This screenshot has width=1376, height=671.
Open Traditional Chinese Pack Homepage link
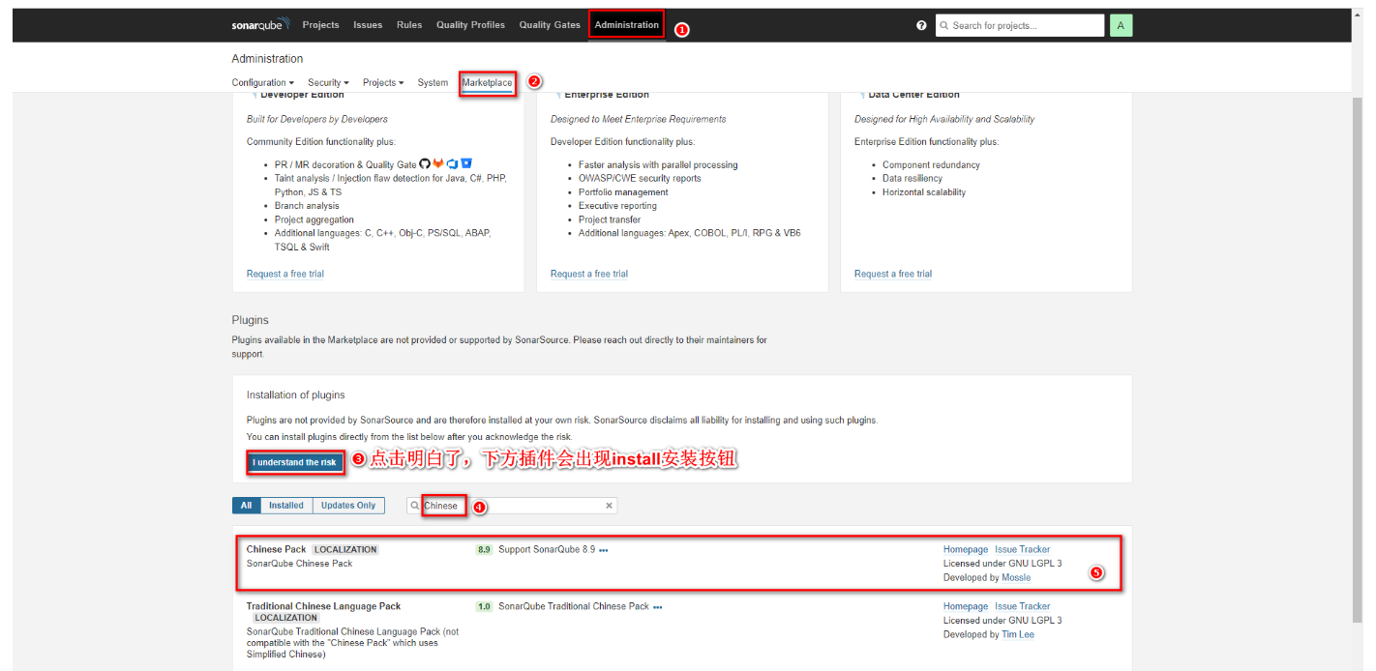coord(966,607)
